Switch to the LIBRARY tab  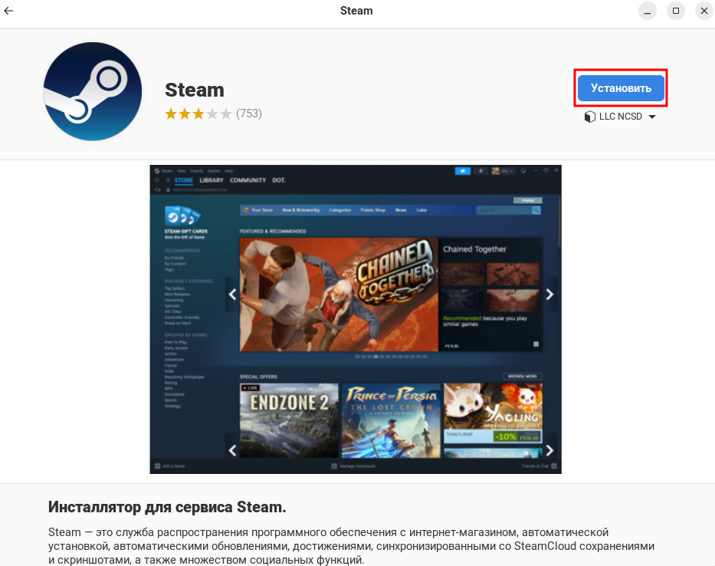click(x=212, y=180)
